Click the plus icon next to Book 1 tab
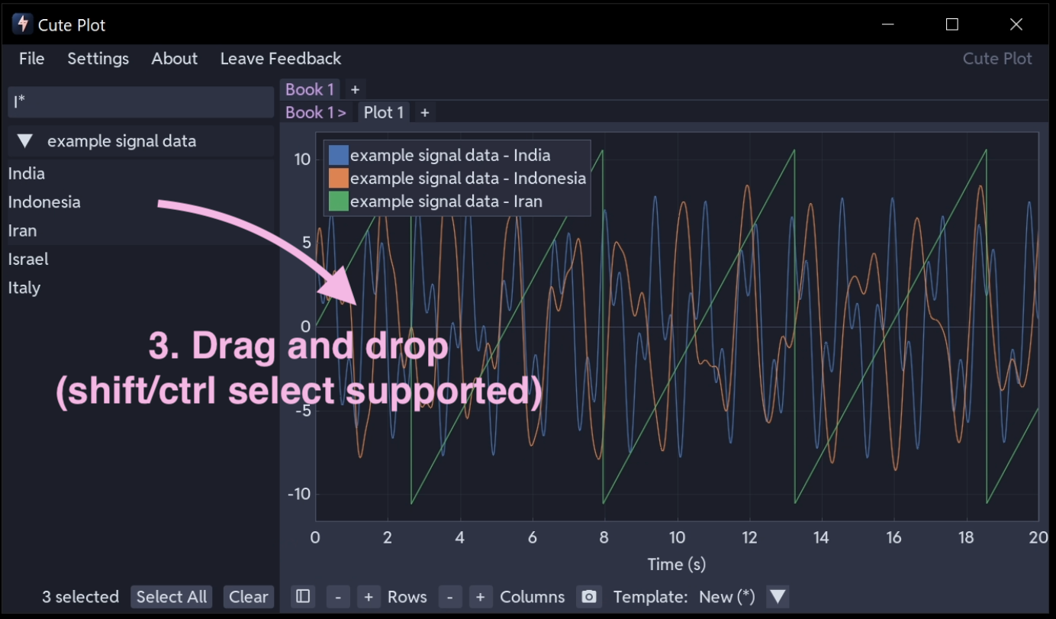 coord(355,89)
